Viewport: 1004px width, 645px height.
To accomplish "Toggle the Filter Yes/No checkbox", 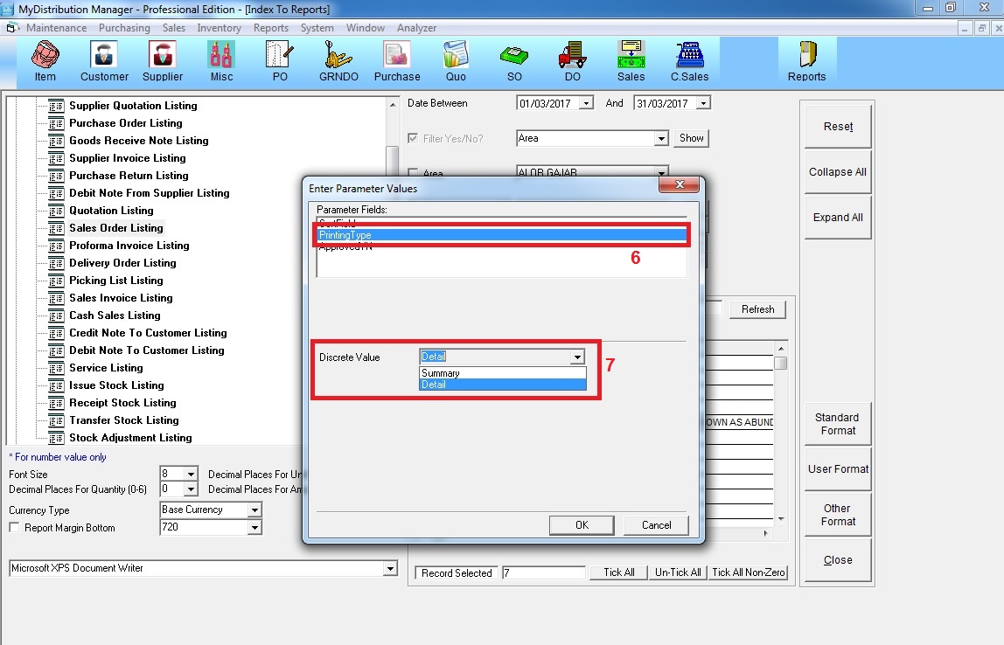I will [x=414, y=138].
